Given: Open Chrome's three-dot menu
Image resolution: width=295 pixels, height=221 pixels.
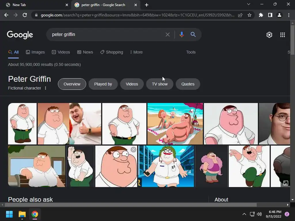Looking at the screenshot, I should [289, 15].
